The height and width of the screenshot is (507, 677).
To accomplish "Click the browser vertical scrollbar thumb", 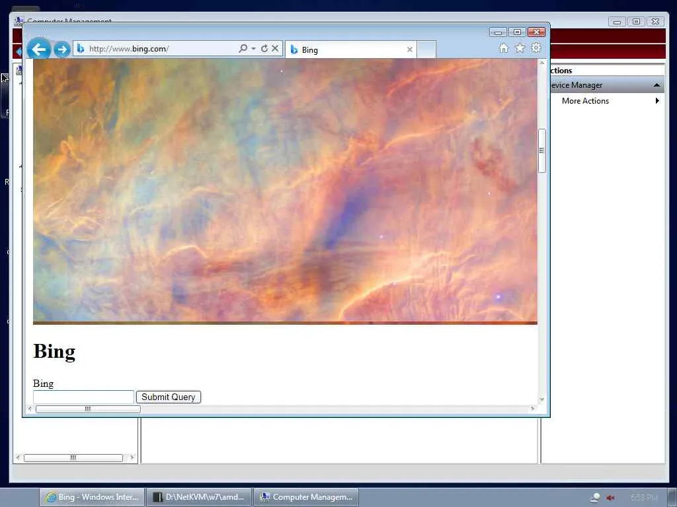I will click(542, 151).
